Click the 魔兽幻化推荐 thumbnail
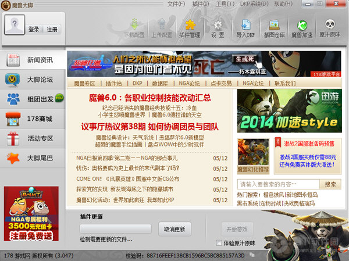Image resolution: width=349 pixels, height=261 pixels. [253, 156]
